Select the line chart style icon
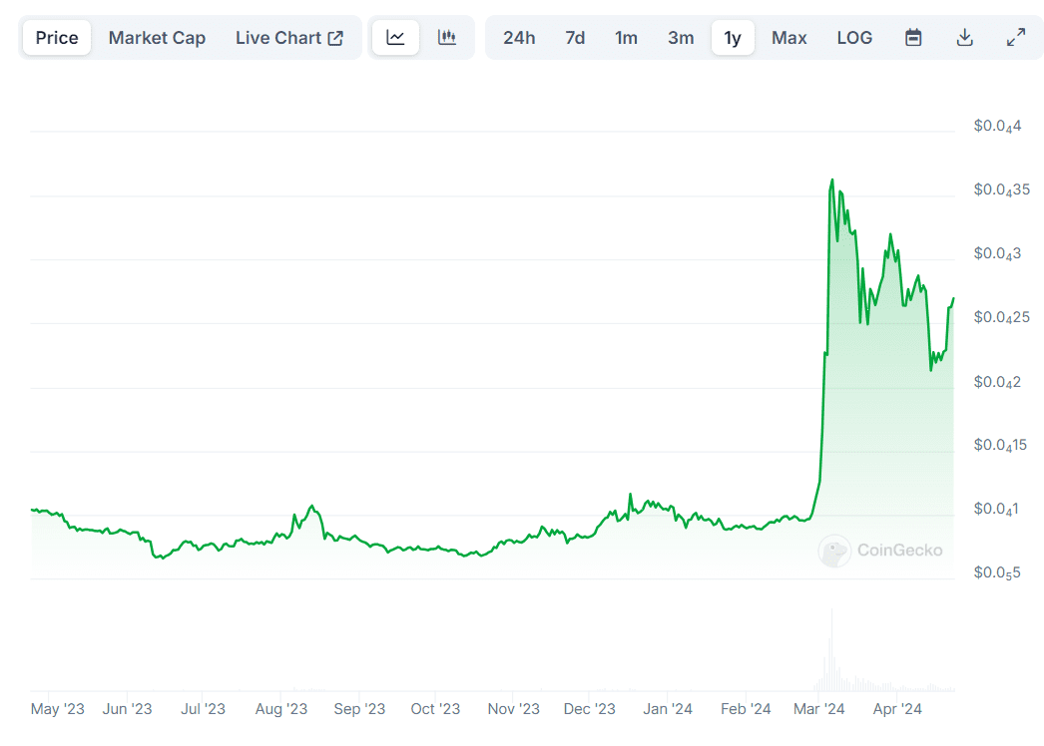The image size is (1044, 746). [x=395, y=37]
